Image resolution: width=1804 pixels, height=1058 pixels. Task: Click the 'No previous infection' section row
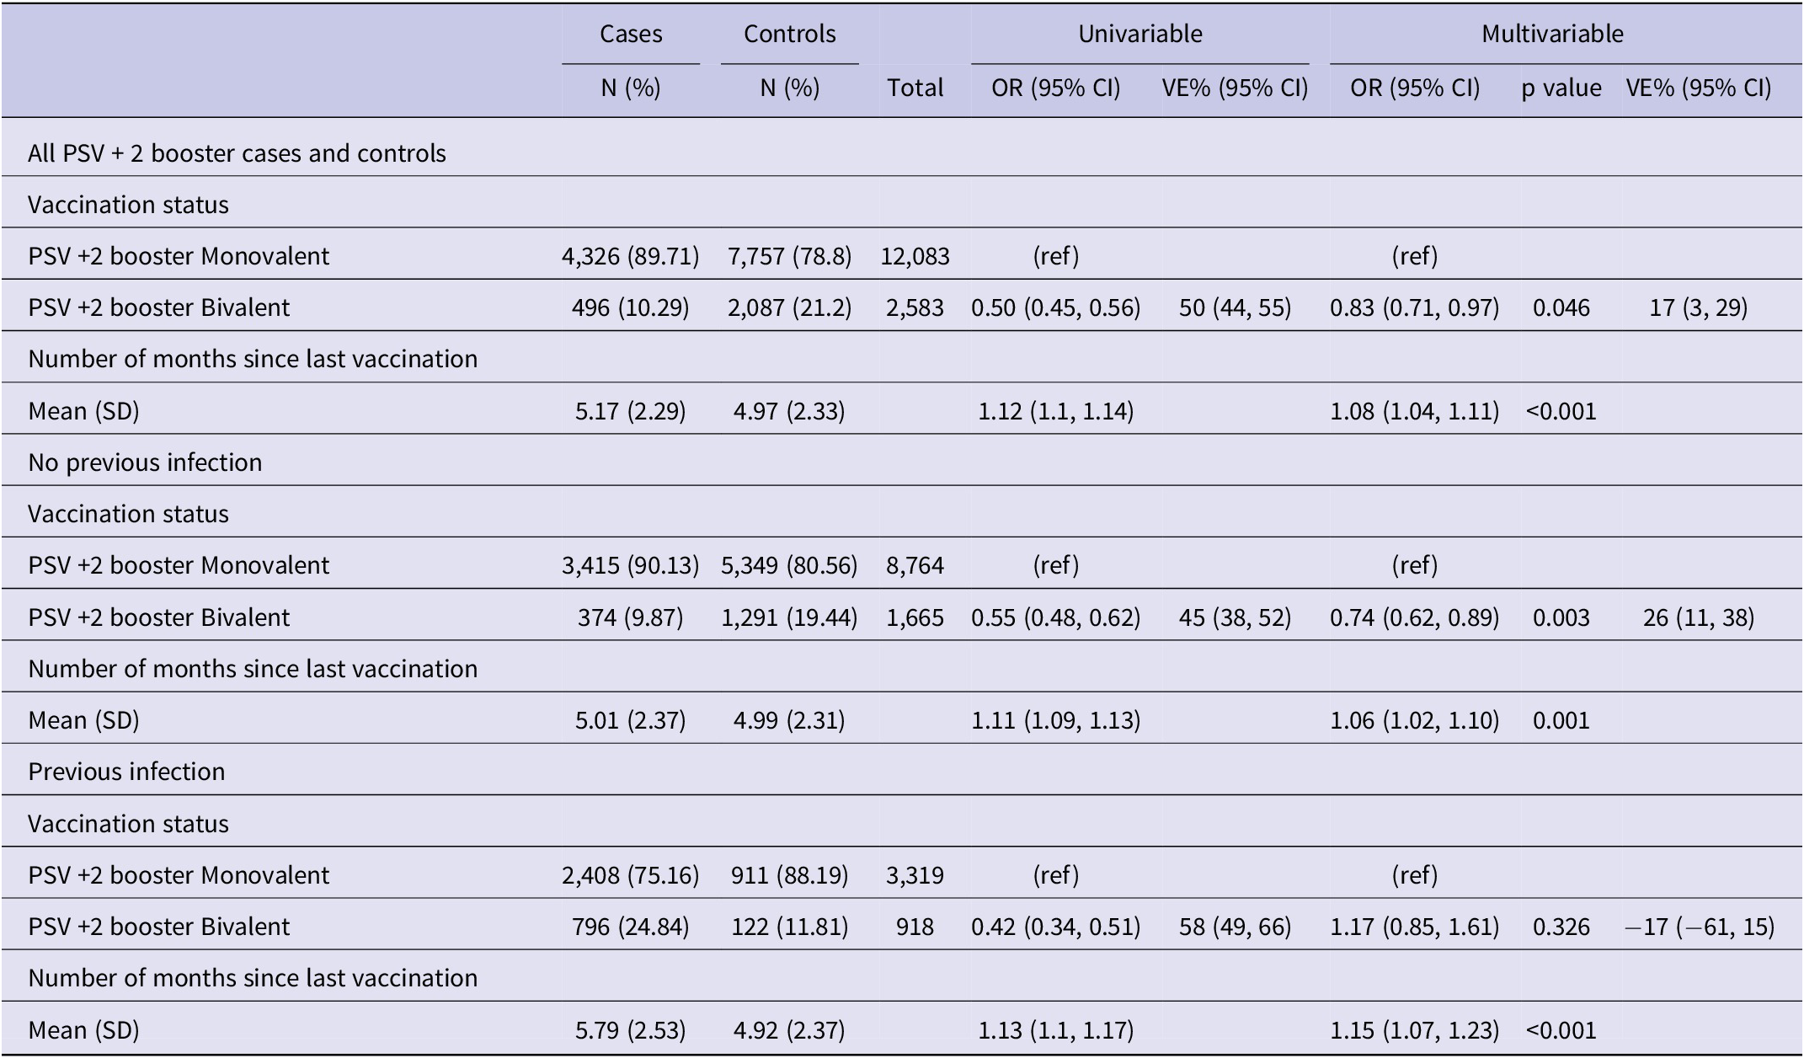tap(145, 462)
